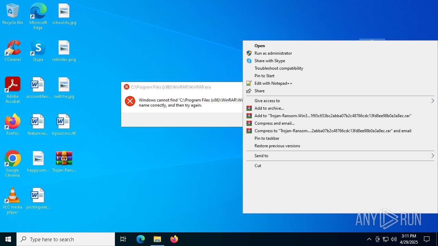
Task: Choose Compress and email...
Action: point(340,123)
